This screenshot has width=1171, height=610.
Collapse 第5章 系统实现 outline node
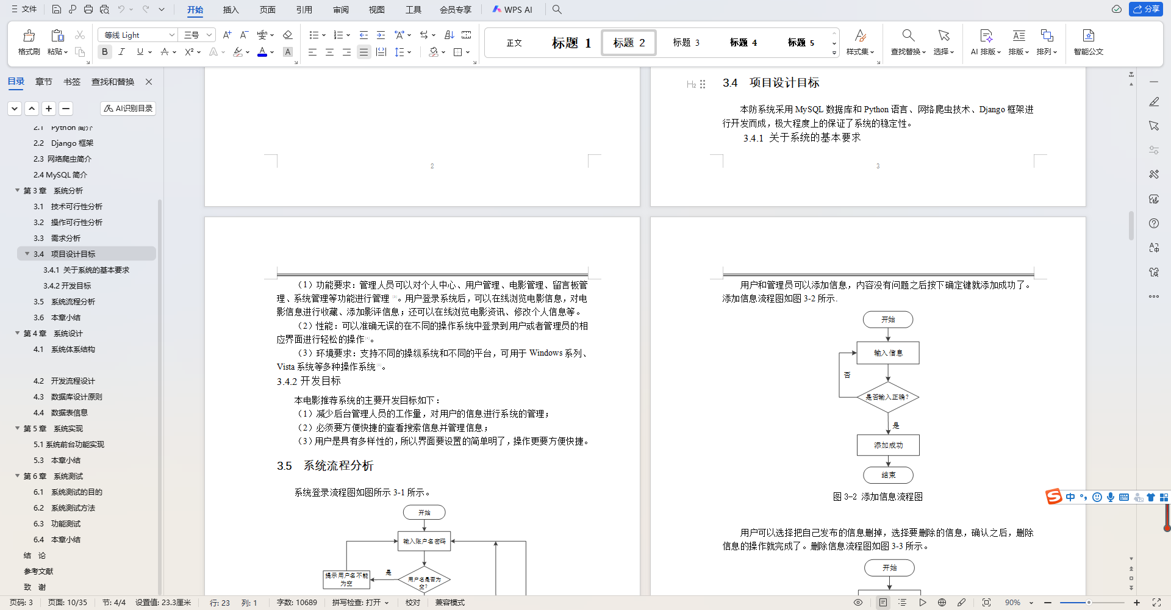(x=18, y=428)
